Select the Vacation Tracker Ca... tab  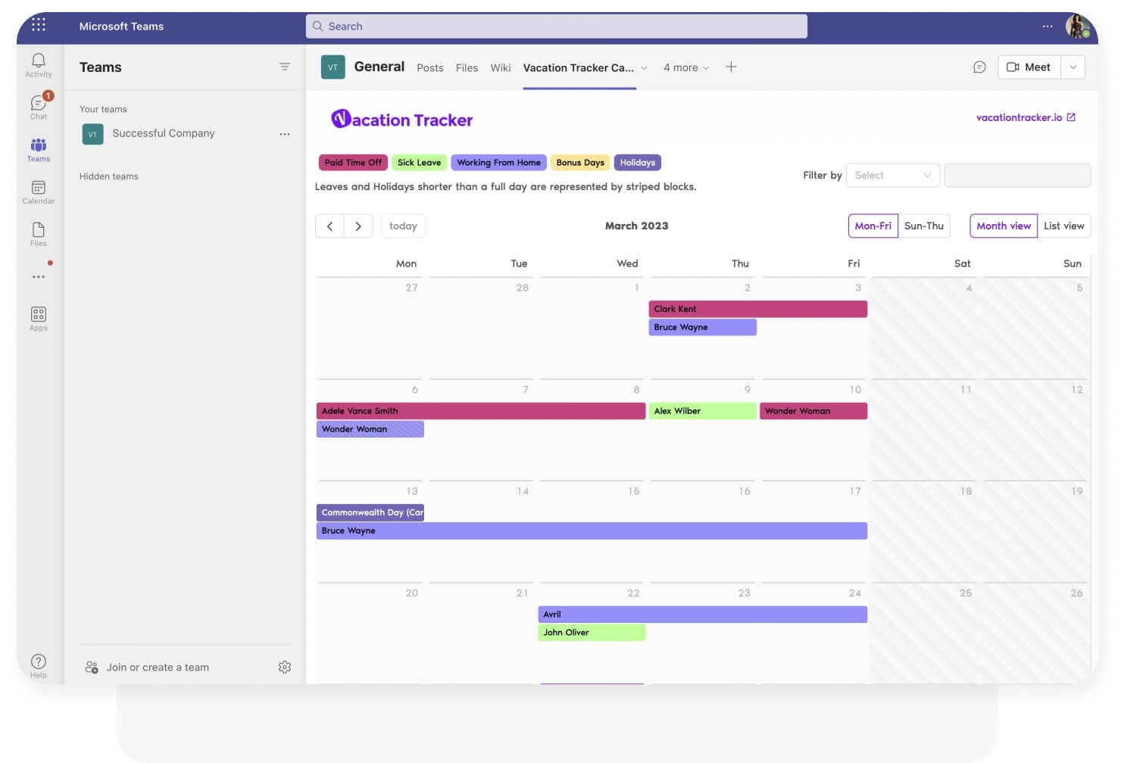579,67
